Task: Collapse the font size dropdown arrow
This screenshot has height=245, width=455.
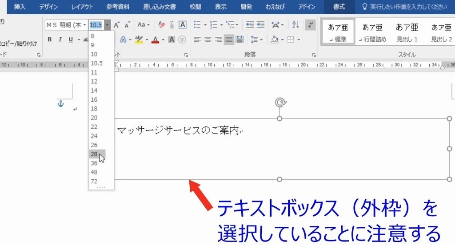Action: point(108,25)
